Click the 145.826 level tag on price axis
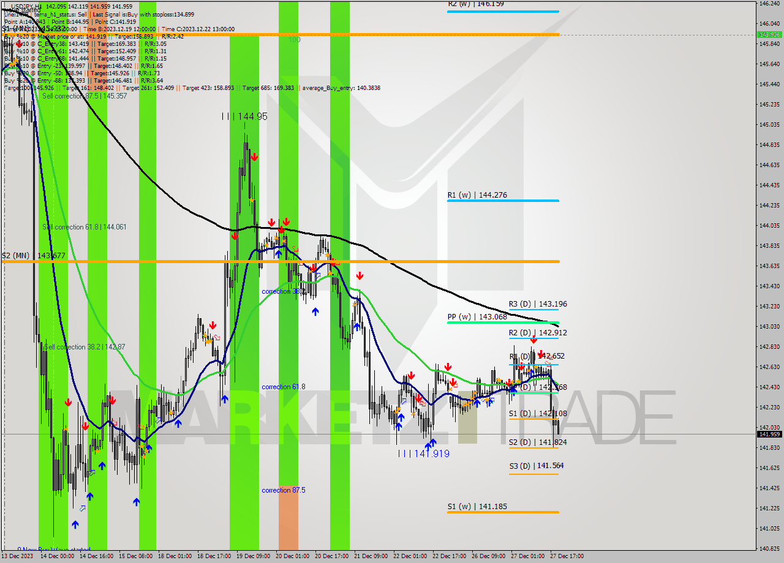The width and height of the screenshot is (784, 563). (769, 34)
